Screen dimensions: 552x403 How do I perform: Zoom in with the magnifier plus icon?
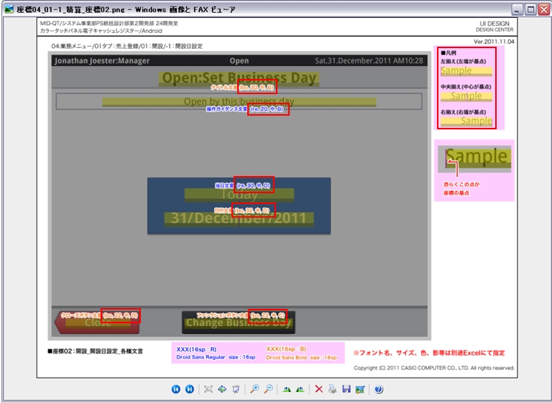(x=255, y=389)
